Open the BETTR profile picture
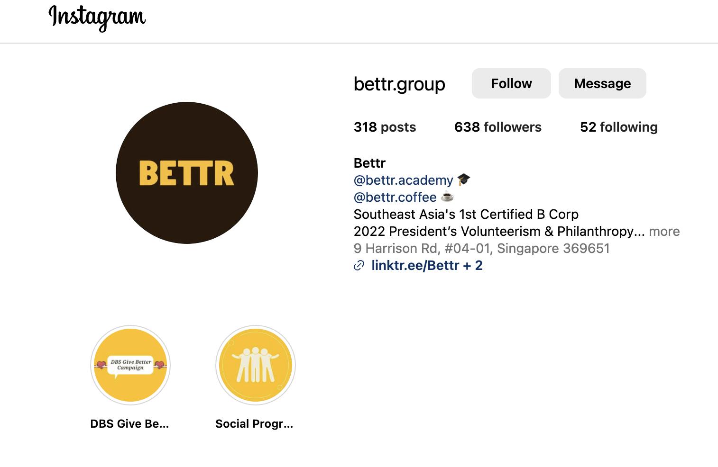Viewport: 718px width, 467px height. pyautogui.click(x=187, y=173)
